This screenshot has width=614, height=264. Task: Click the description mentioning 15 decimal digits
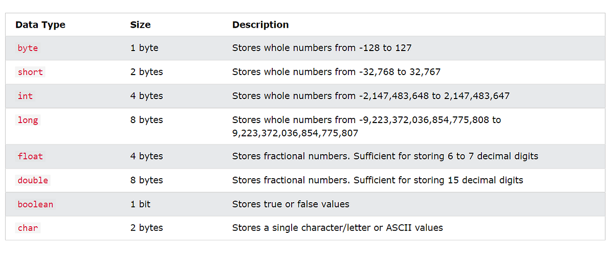pyautogui.click(x=378, y=180)
